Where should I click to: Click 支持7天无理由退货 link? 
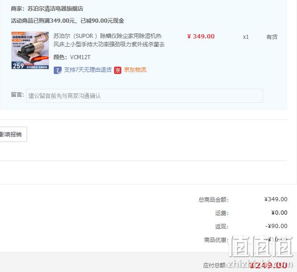click(x=88, y=70)
